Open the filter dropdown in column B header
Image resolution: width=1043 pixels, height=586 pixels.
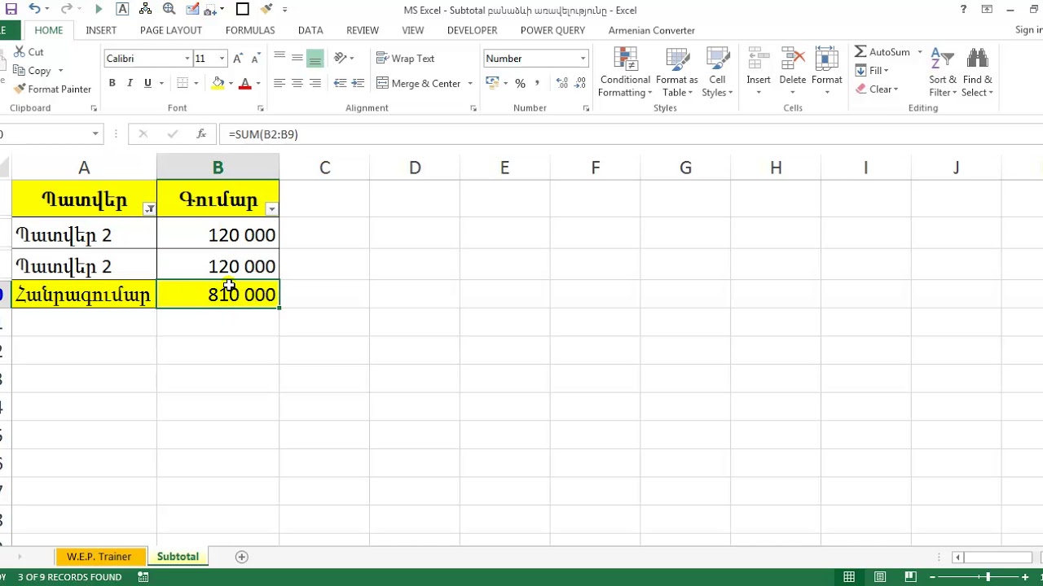(271, 209)
